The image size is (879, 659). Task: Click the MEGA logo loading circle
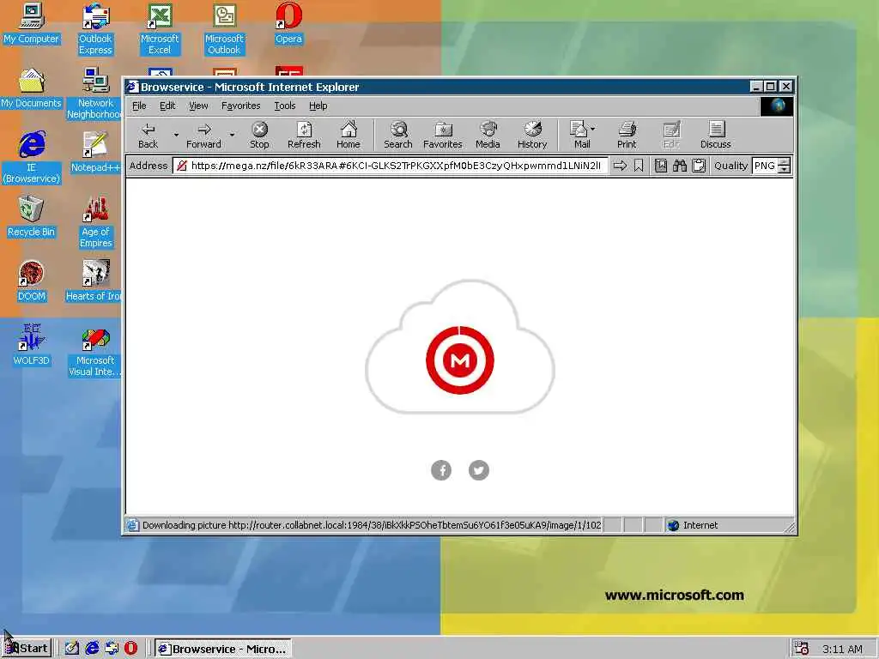[460, 360]
